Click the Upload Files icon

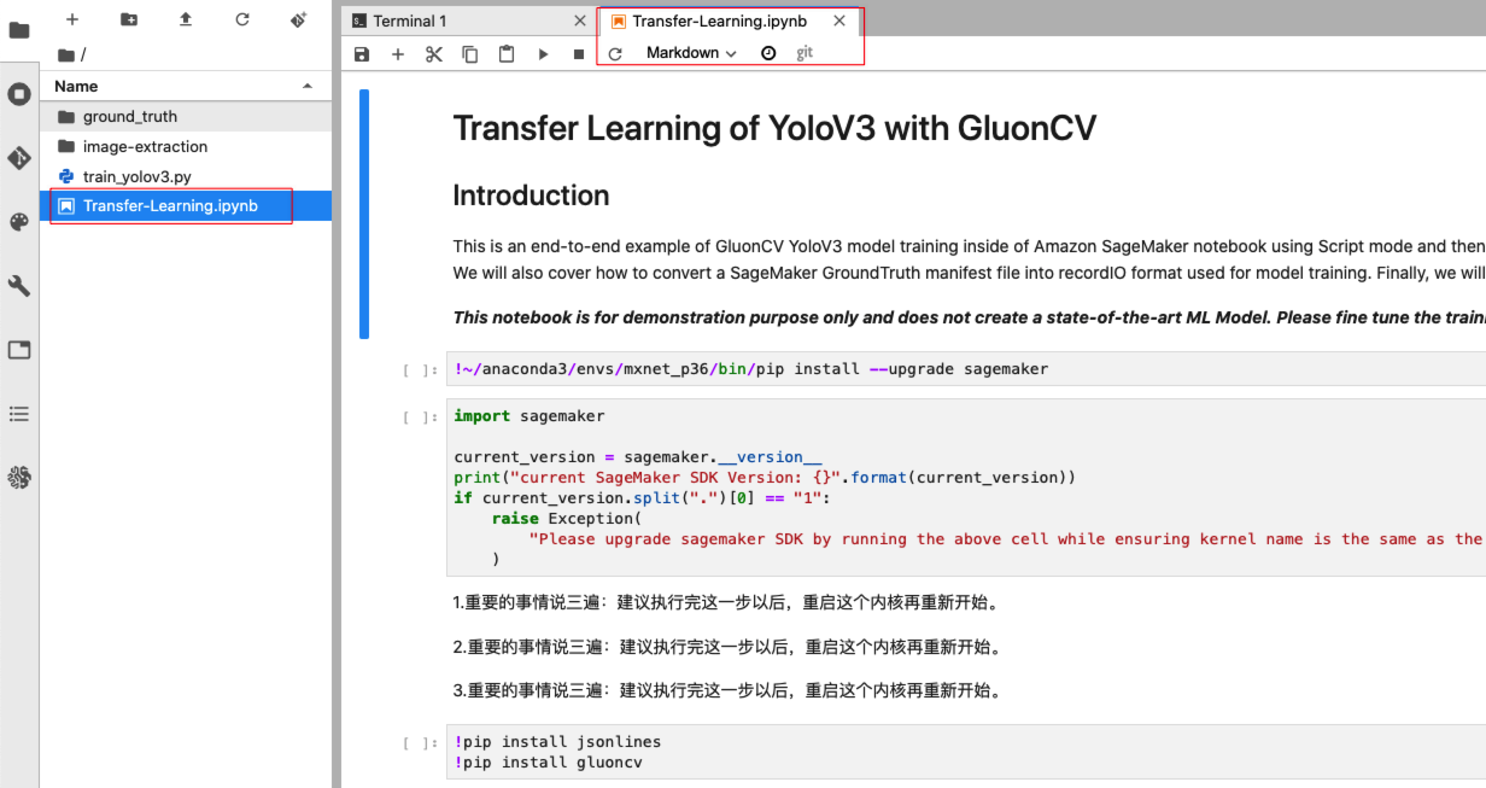186,19
